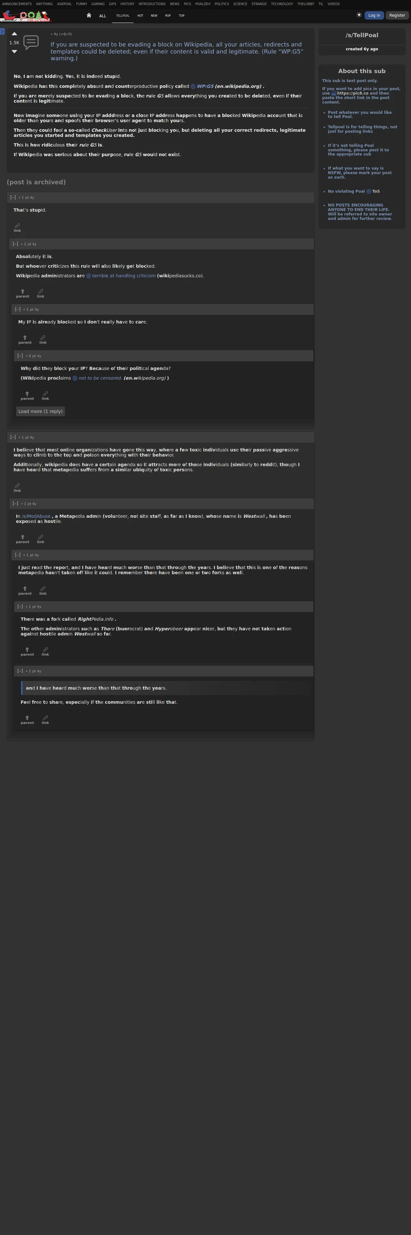Click parent arrow under "I just read the report"
The width and height of the screenshot is (411, 1235).
point(25,591)
